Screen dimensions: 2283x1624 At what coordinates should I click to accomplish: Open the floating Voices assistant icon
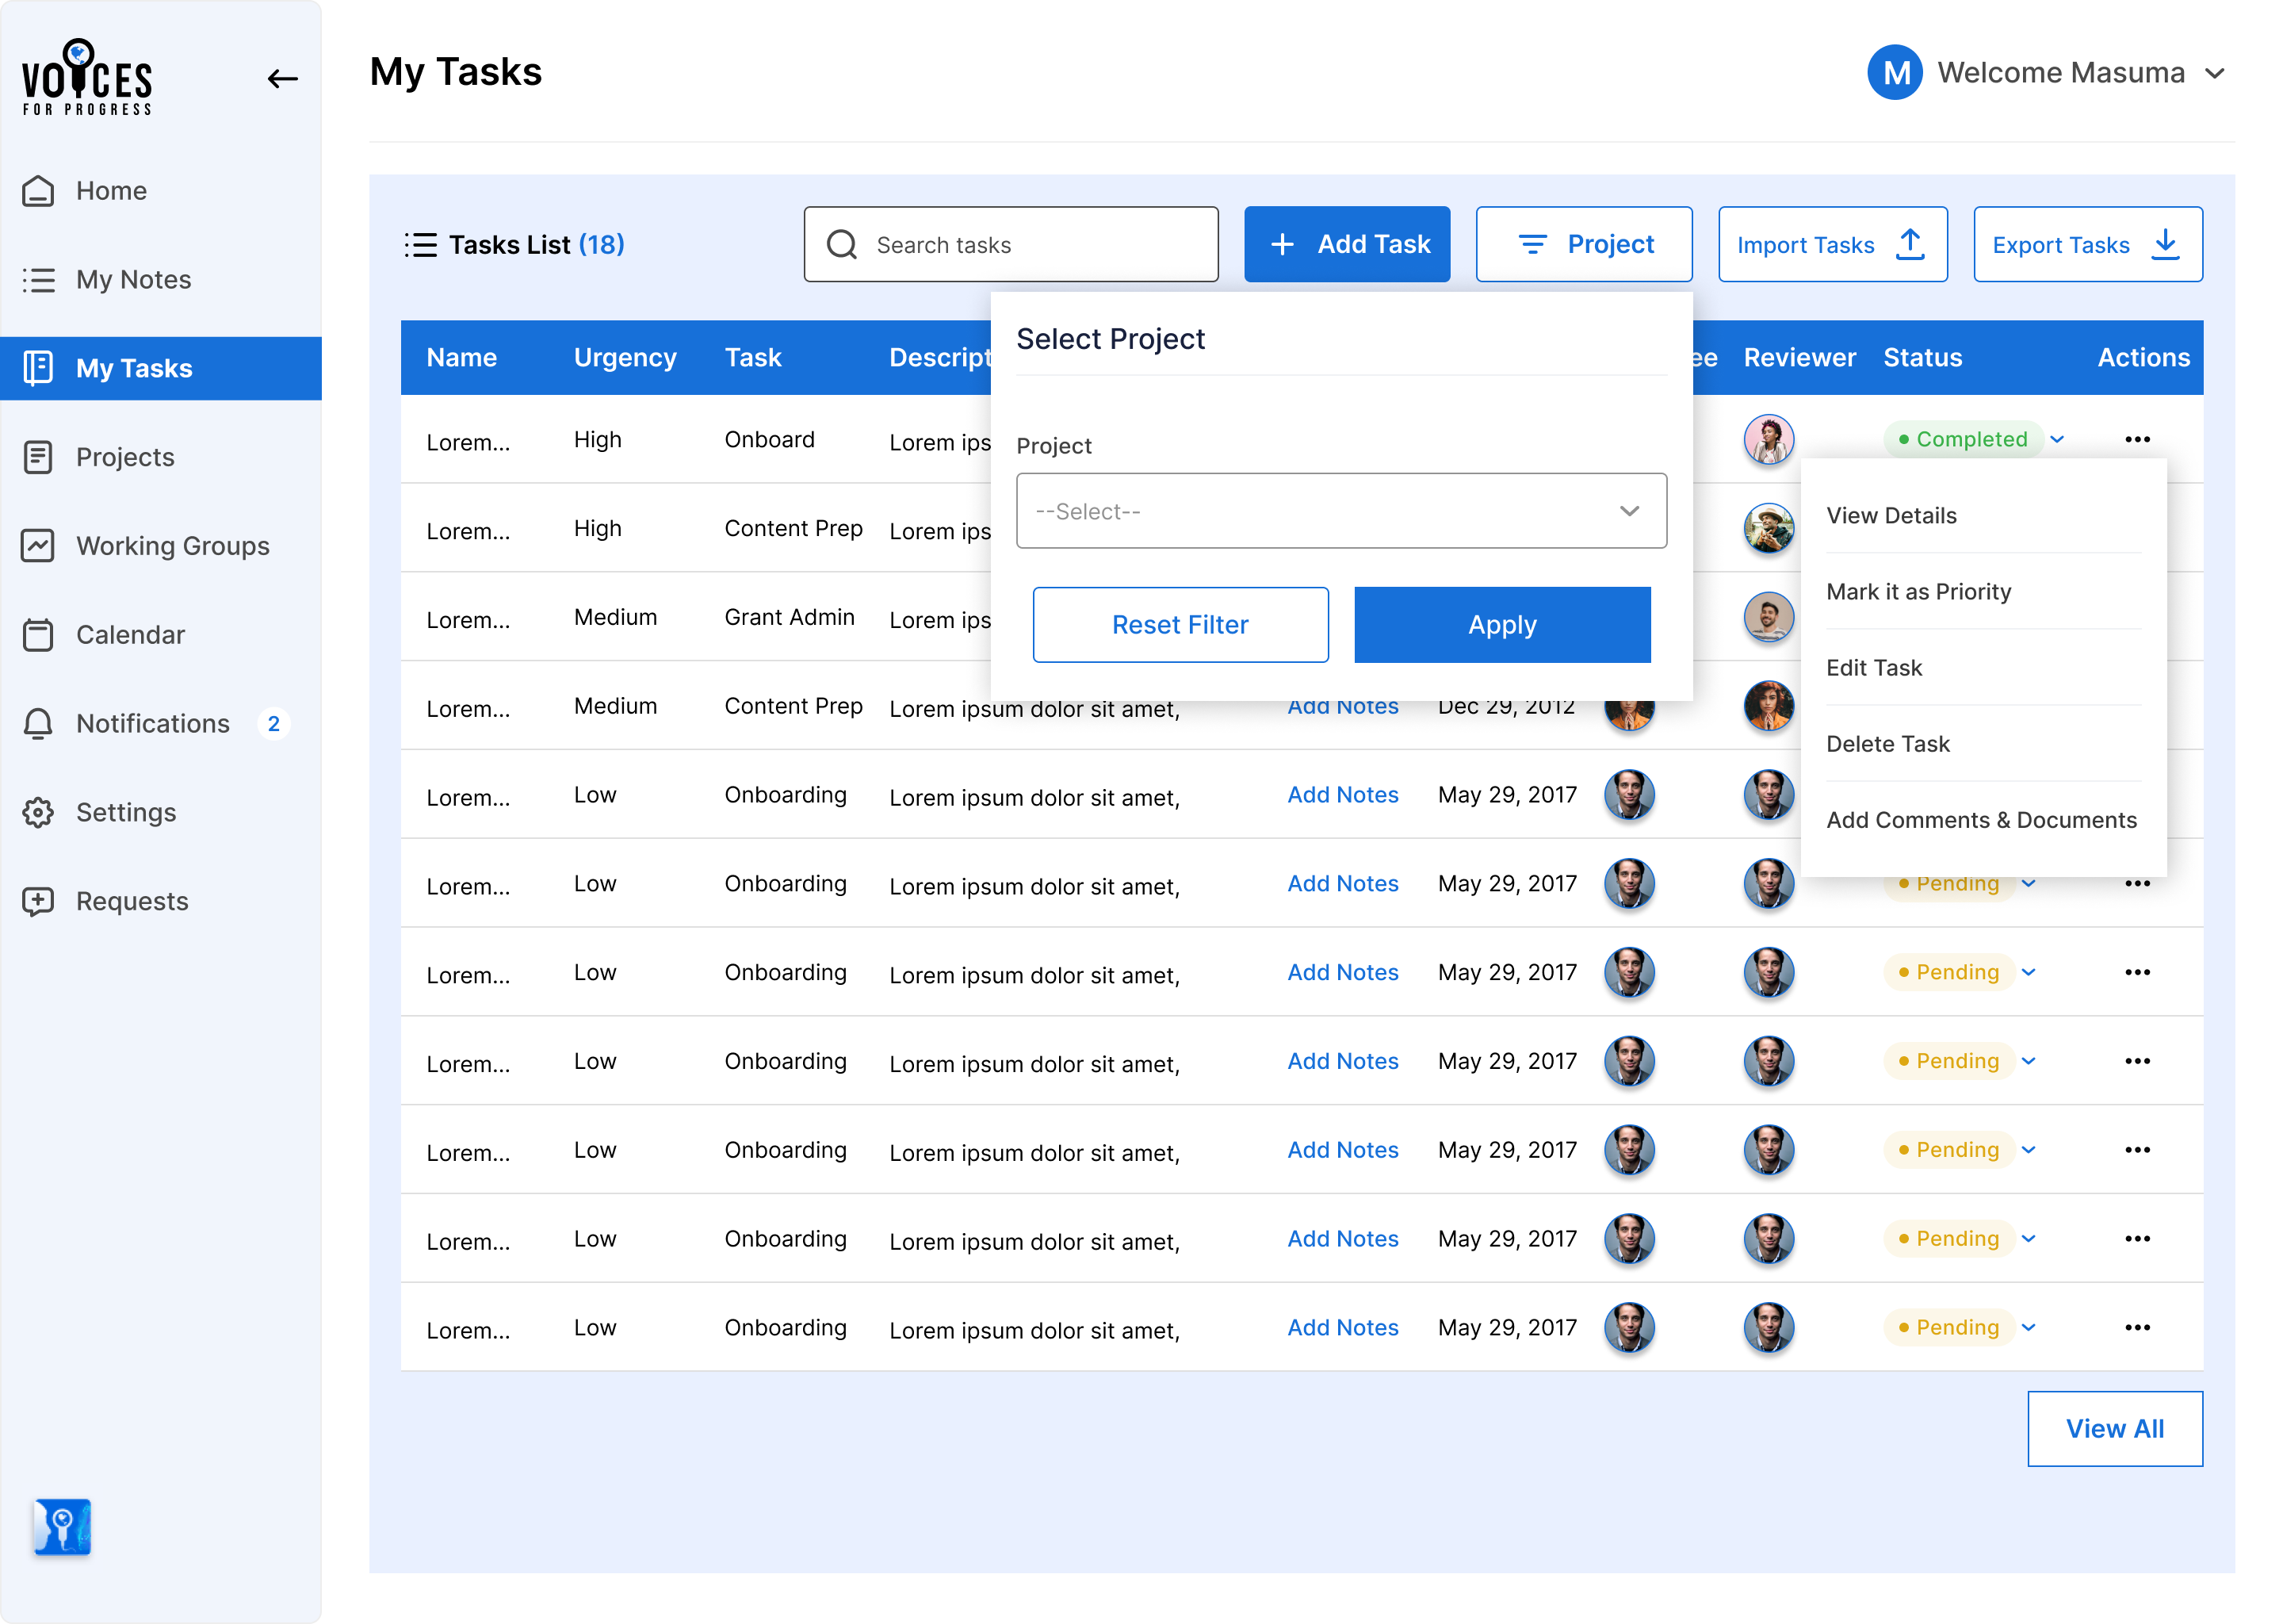62,1527
